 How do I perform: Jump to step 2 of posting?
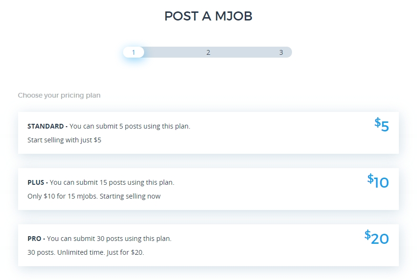click(x=208, y=52)
